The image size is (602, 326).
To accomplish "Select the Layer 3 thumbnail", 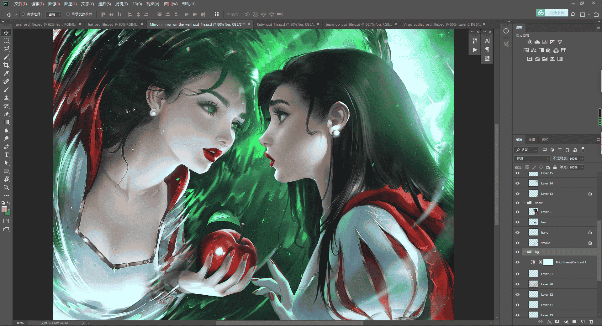I will tap(533, 212).
